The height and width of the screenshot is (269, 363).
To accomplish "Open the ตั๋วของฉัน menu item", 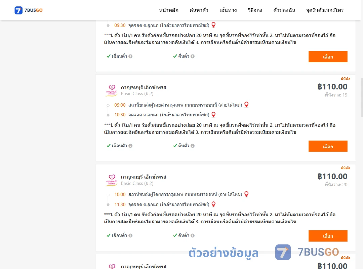I will point(284,10).
